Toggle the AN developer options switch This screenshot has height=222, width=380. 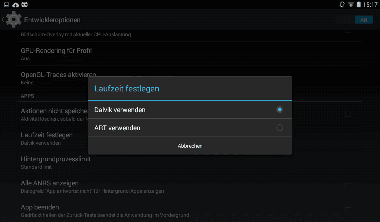click(x=364, y=20)
